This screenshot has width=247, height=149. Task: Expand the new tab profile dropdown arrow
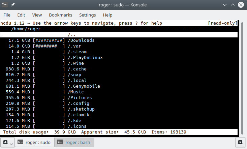click(x=11, y=144)
